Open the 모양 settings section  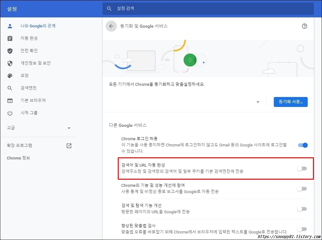pos(25,76)
